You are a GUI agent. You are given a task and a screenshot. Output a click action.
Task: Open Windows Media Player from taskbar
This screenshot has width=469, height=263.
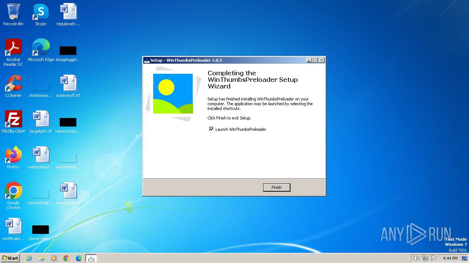(54, 258)
